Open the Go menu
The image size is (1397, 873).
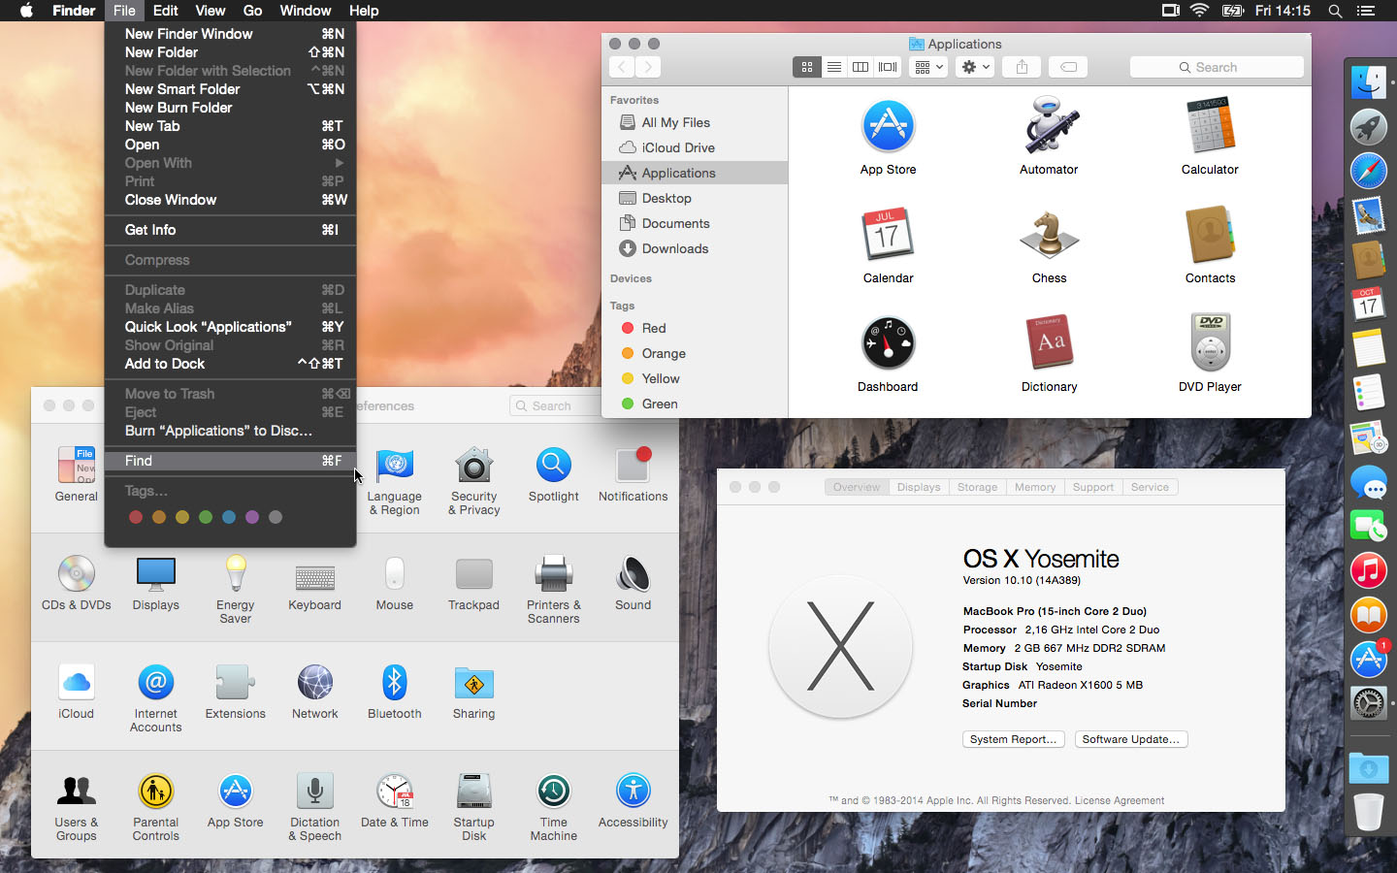click(x=252, y=11)
